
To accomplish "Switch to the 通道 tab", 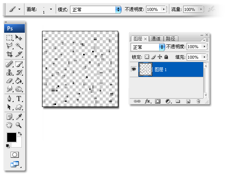I will (156, 38).
